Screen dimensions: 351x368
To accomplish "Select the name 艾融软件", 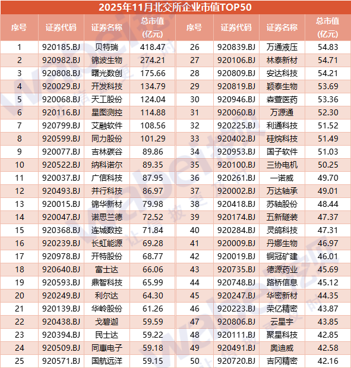I will [107, 126].
